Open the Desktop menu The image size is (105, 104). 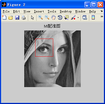pos(66,12)
